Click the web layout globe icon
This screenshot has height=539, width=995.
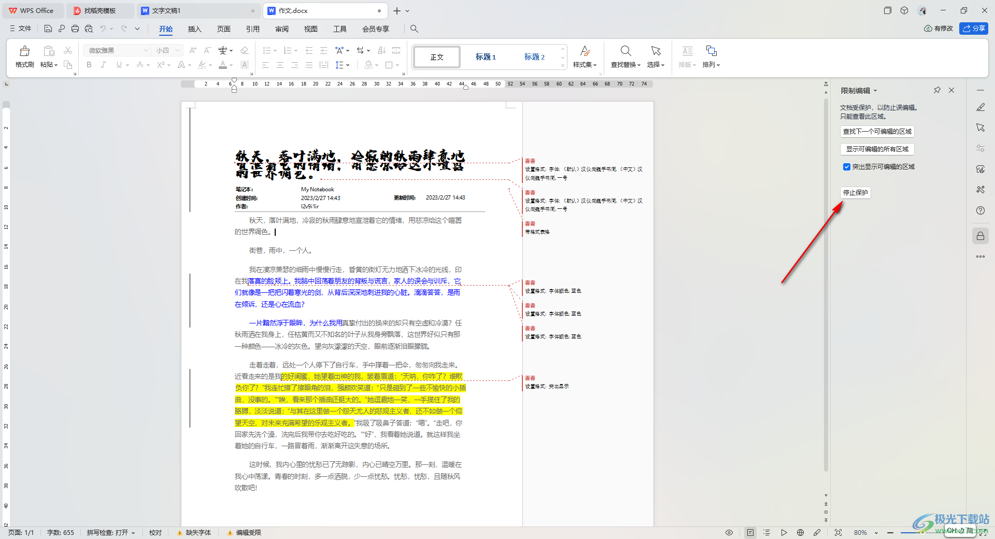point(801,533)
